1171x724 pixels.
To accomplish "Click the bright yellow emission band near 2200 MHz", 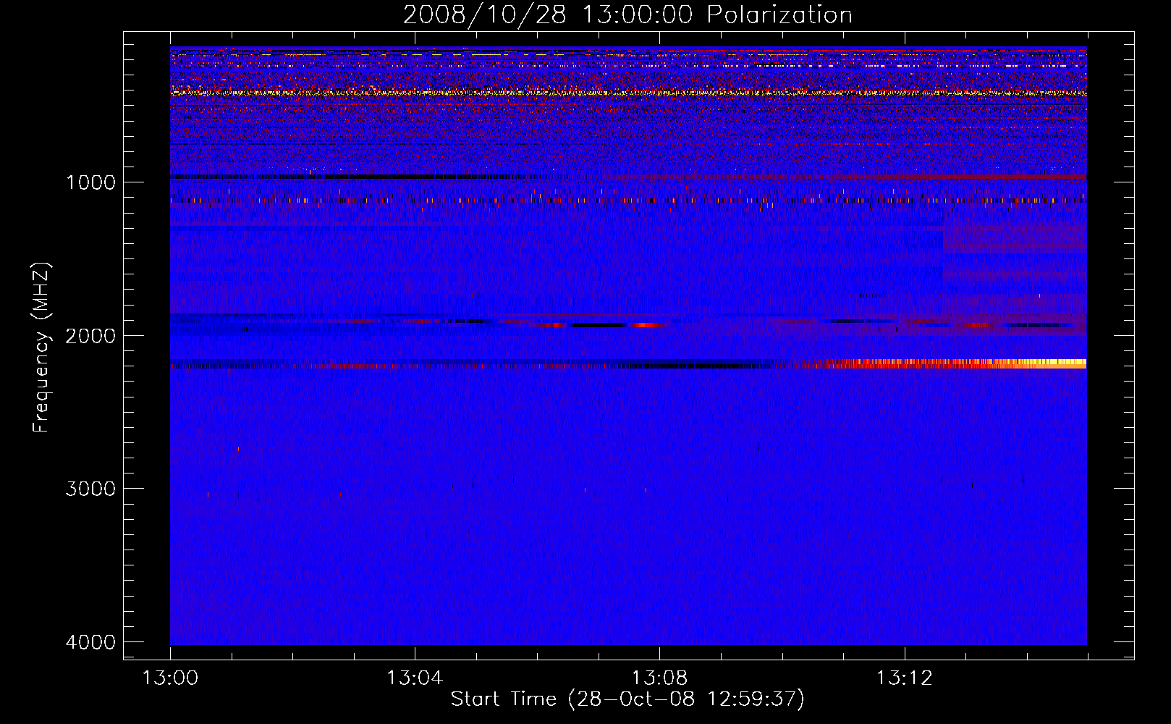I will tap(955, 364).
